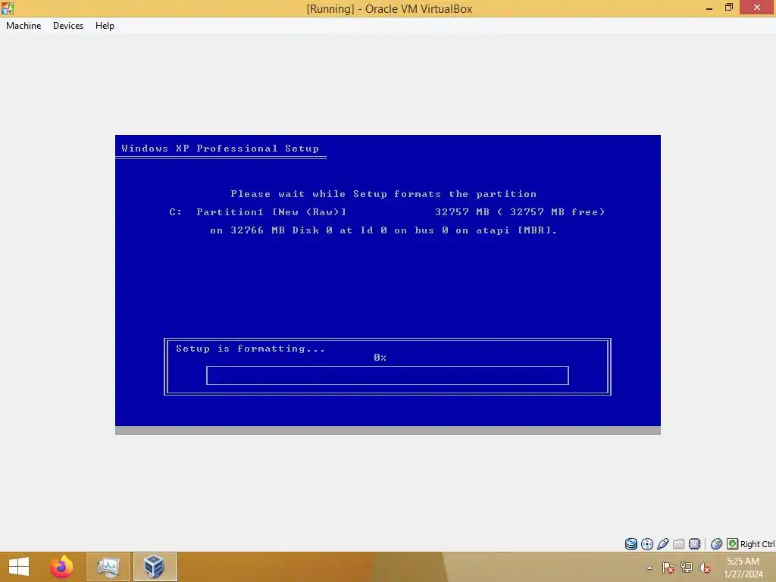This screenshot has width=776, height=582.
Task: Switch to the system monitor taskbar app
Action: (x=108, y=567)
